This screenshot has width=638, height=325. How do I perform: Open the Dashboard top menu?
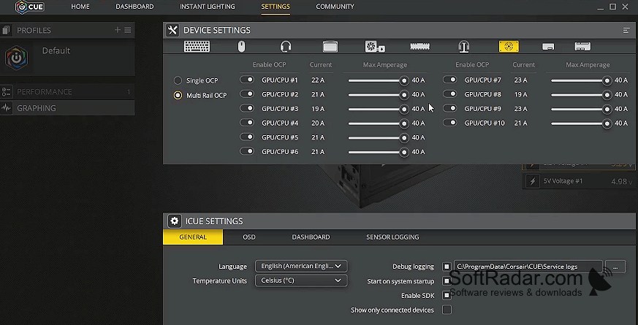(134, 7)
